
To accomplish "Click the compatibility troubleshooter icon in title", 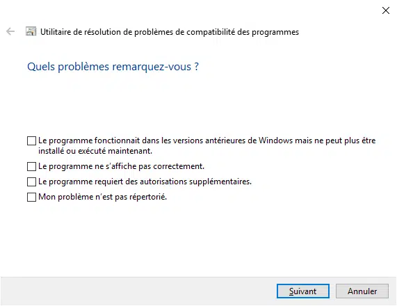I will 31,31.
